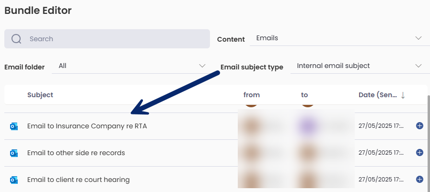Sort by the from column header
The height and width of the screenshot is (192, 430).
252,95
